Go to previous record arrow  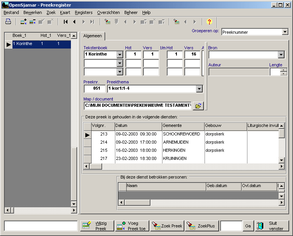74,22
